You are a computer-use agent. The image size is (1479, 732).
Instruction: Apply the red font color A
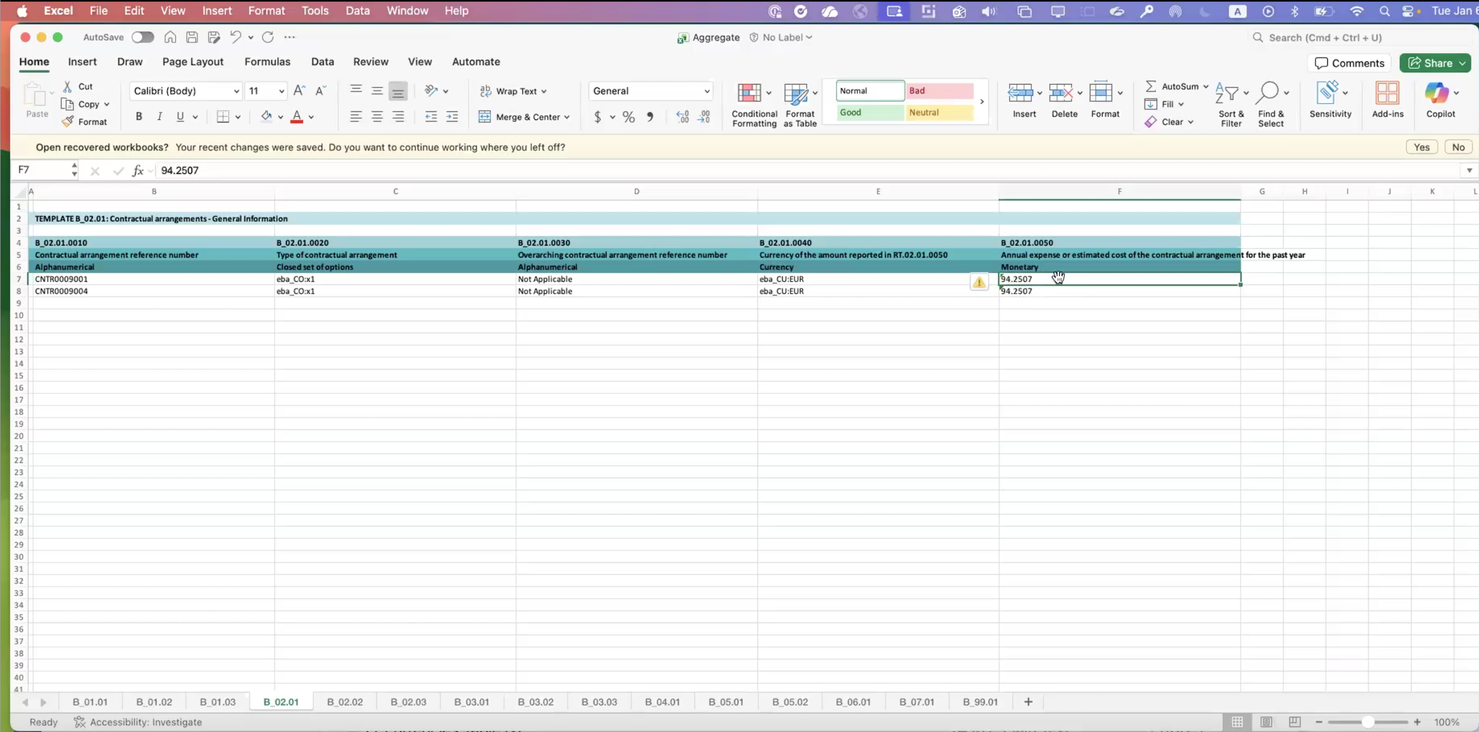(297, 116)
